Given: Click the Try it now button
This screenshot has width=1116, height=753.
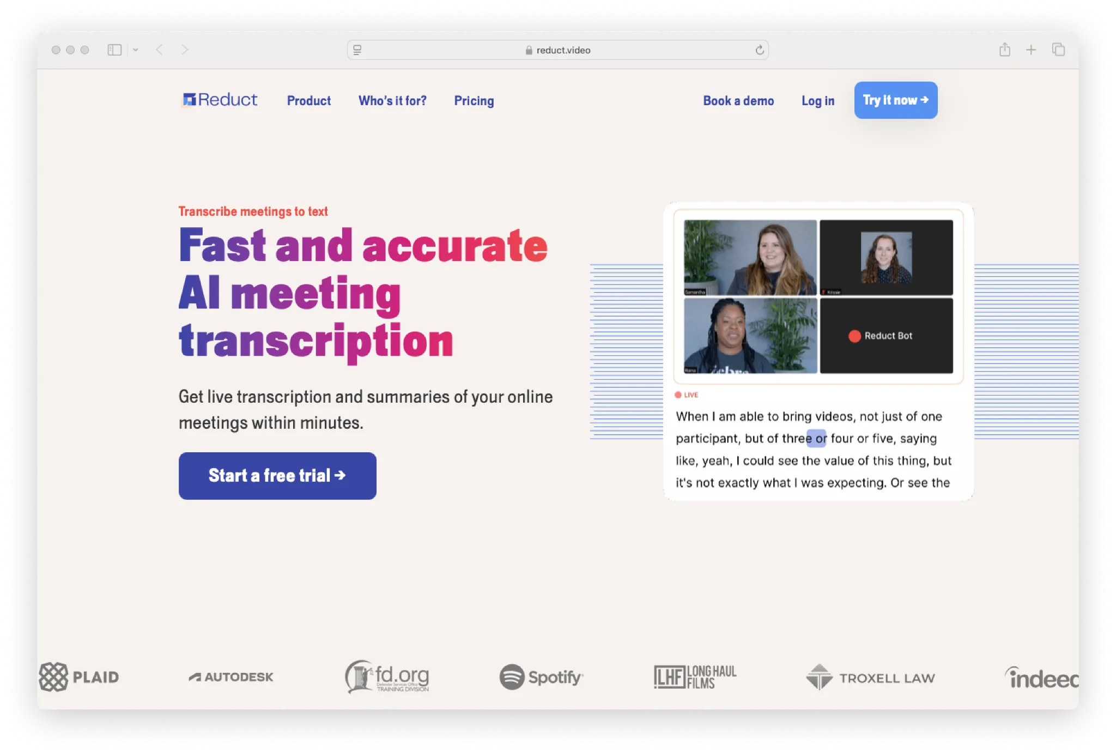Looking at the screenshot, I should point(896,100).
